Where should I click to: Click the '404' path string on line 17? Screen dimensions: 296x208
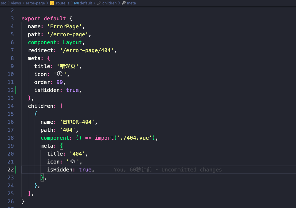coord(68,130)
